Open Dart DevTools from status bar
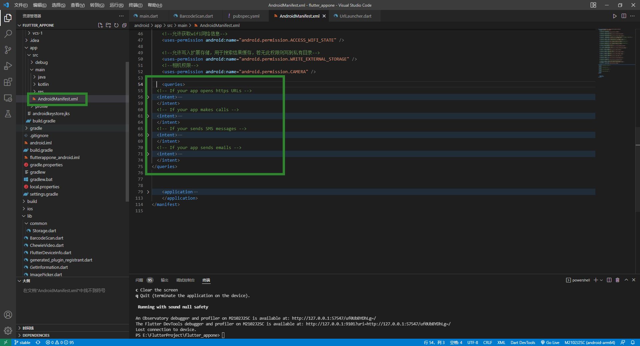The height and width of the screenshot is (346, 640). tap(523, 342)
